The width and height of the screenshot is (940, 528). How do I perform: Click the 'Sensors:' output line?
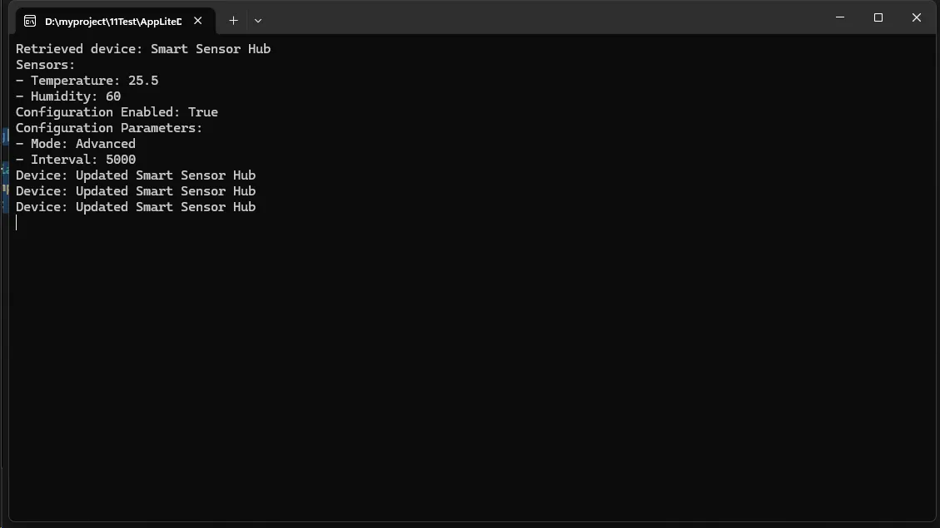[x=46, y=65]
